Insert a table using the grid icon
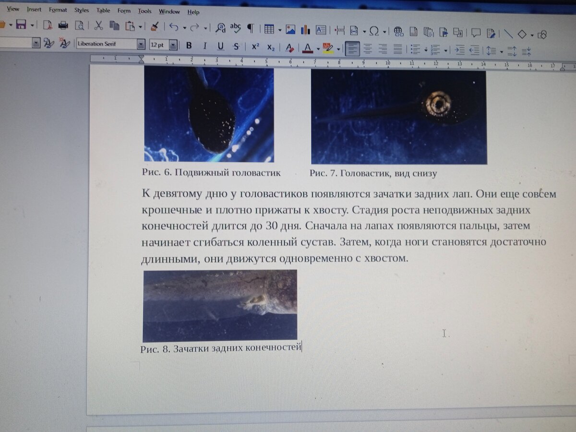 tap(269, 29)
